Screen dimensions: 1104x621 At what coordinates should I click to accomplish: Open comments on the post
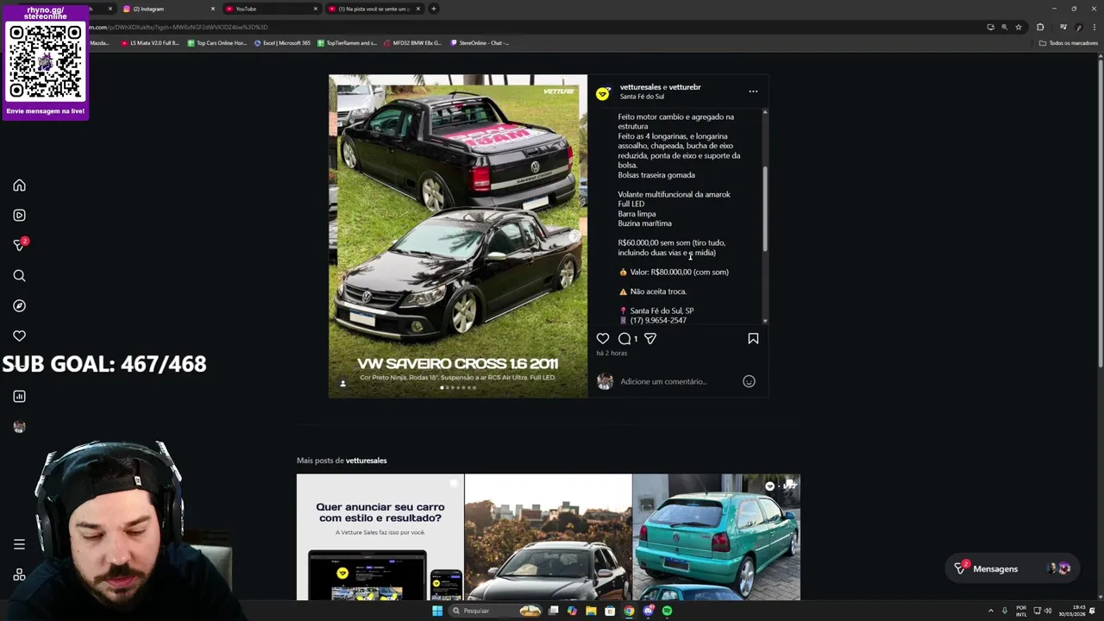pyautogui.click(x=624, y=339)
